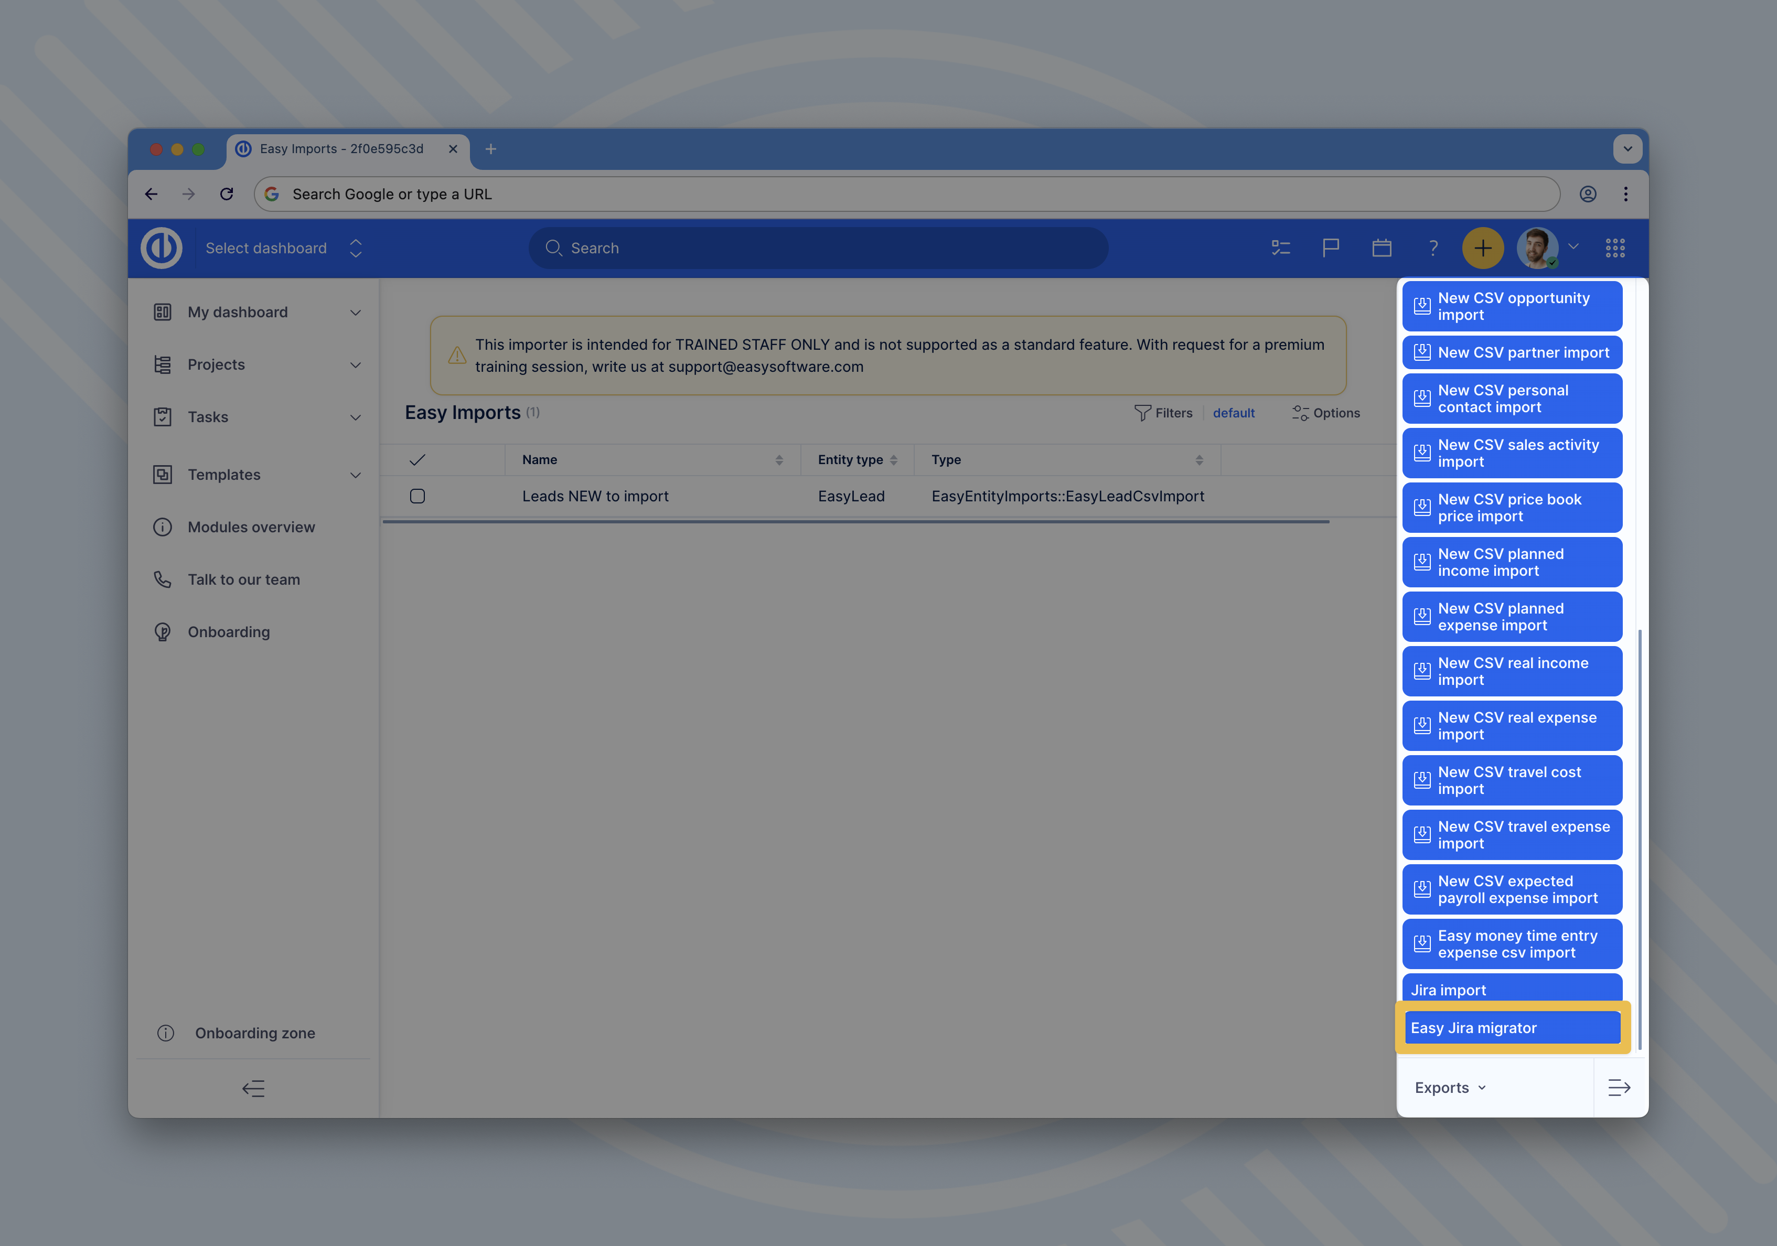Collapse left sidebar with arrow icon
The height and width of the screenshot is (1246, 1777).
[253, 1089]
